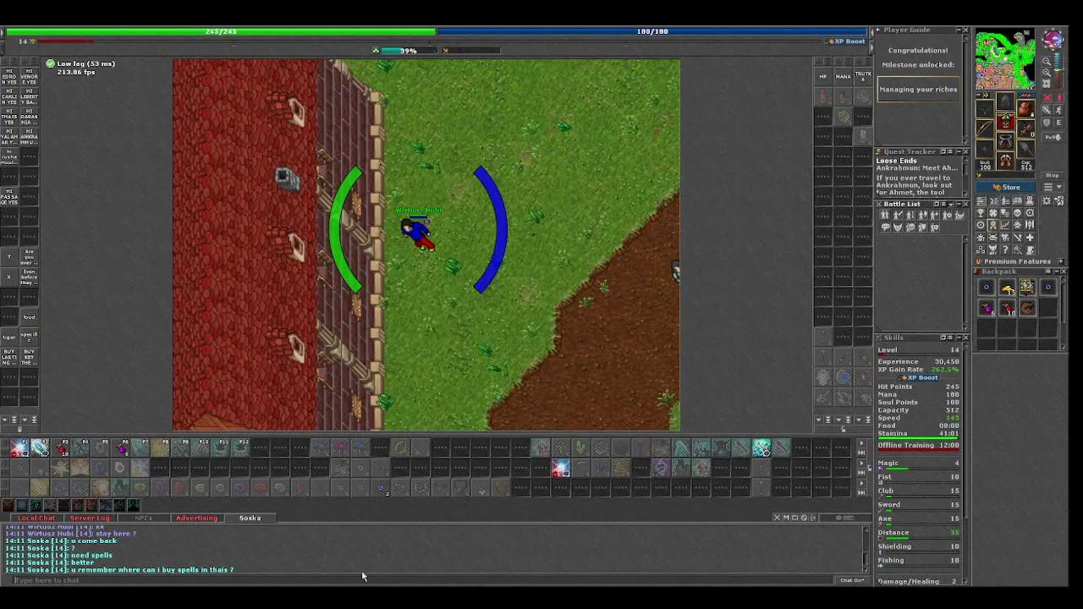The height and width of the screenshot is (609, 1083).
Task: Toggle the Chat On button
Action: pos(852,580)
